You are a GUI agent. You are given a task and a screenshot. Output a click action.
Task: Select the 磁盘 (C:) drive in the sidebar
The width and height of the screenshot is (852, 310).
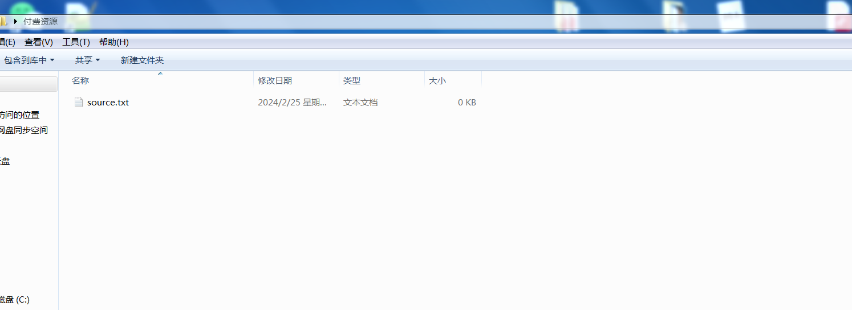click(15, 300)
